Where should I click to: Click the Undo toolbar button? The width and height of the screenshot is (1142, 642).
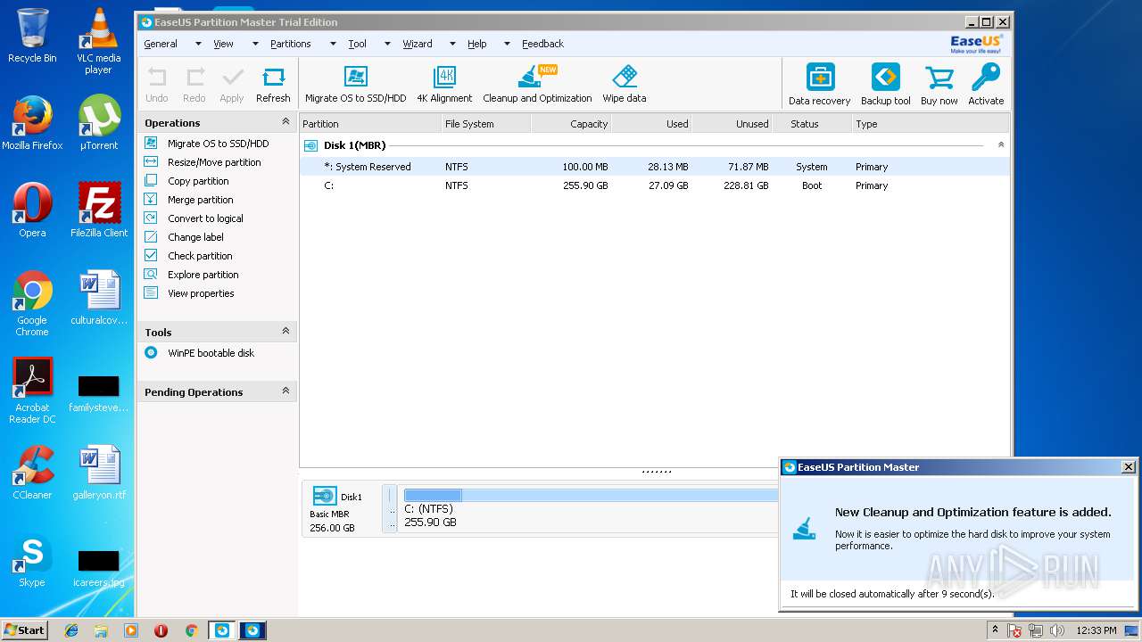157,85
